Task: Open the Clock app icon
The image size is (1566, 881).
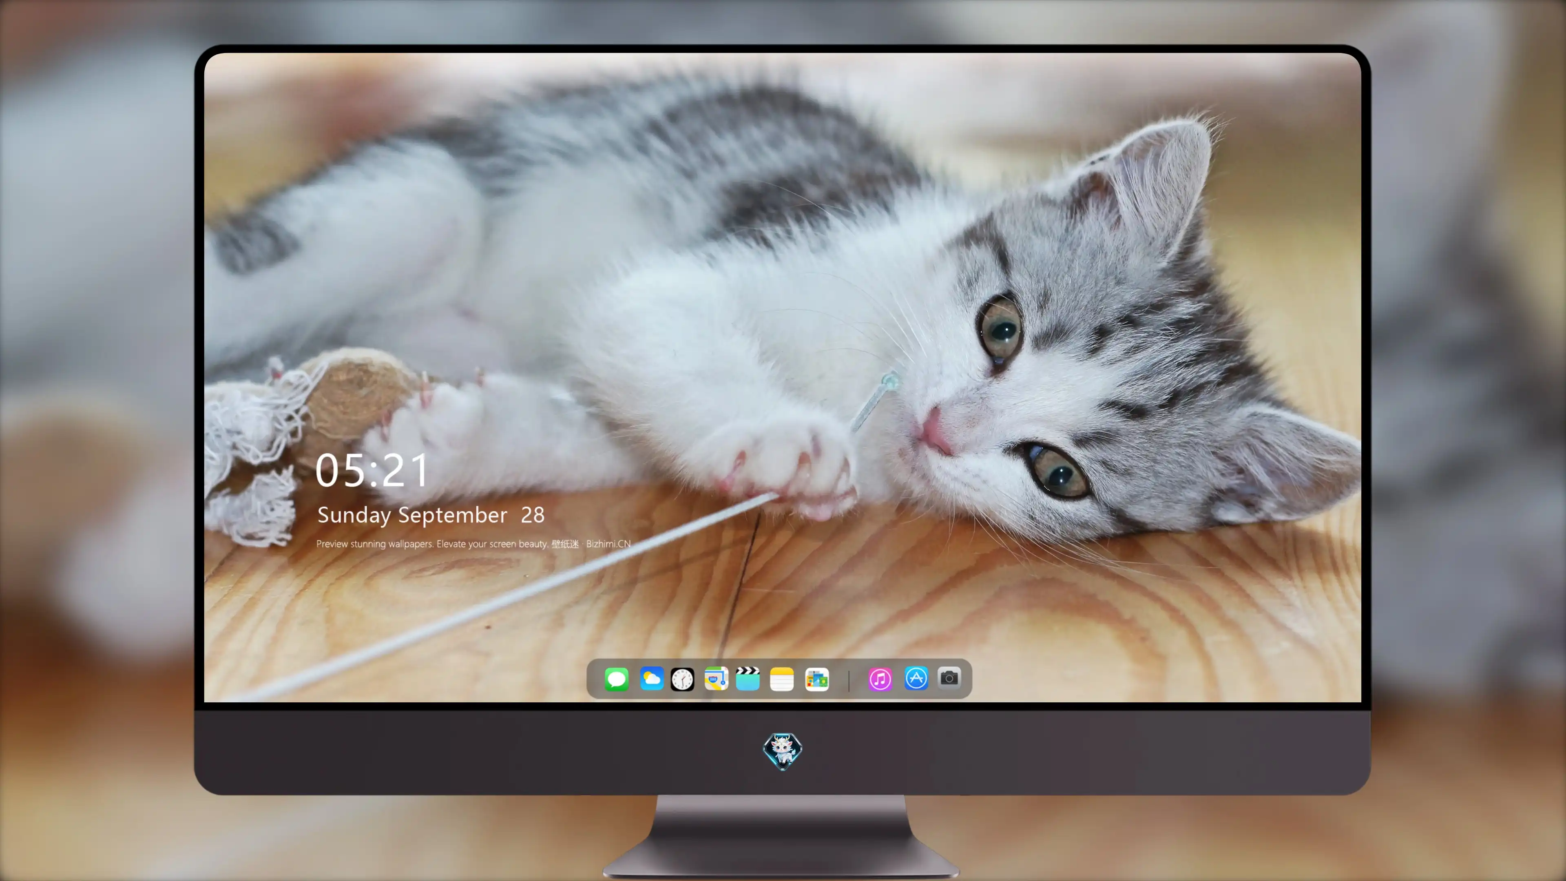Action: tap(682, 679)
